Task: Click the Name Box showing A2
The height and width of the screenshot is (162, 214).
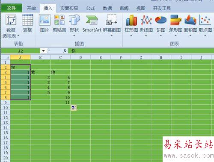Action: [x=21, y=51]
